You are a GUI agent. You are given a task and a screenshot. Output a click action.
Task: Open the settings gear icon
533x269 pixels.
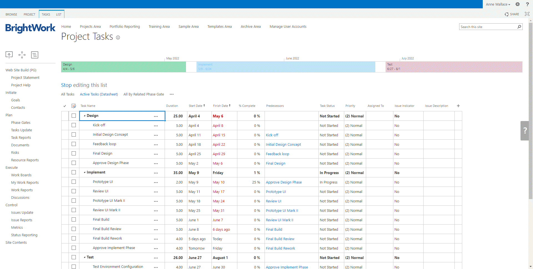(x=517, y=4)
